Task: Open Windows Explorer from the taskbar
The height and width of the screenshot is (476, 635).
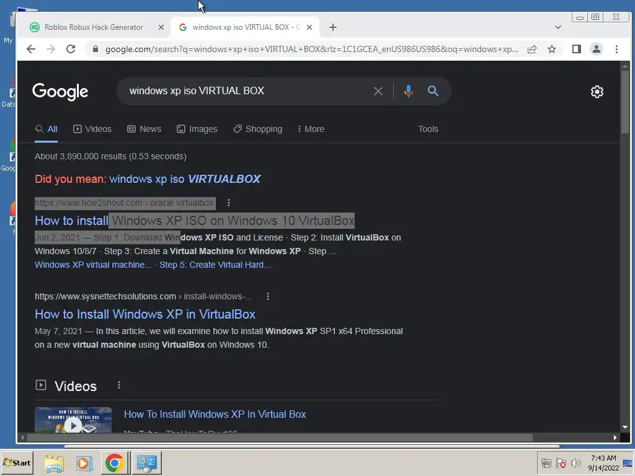Action: [x=54, y=463]
